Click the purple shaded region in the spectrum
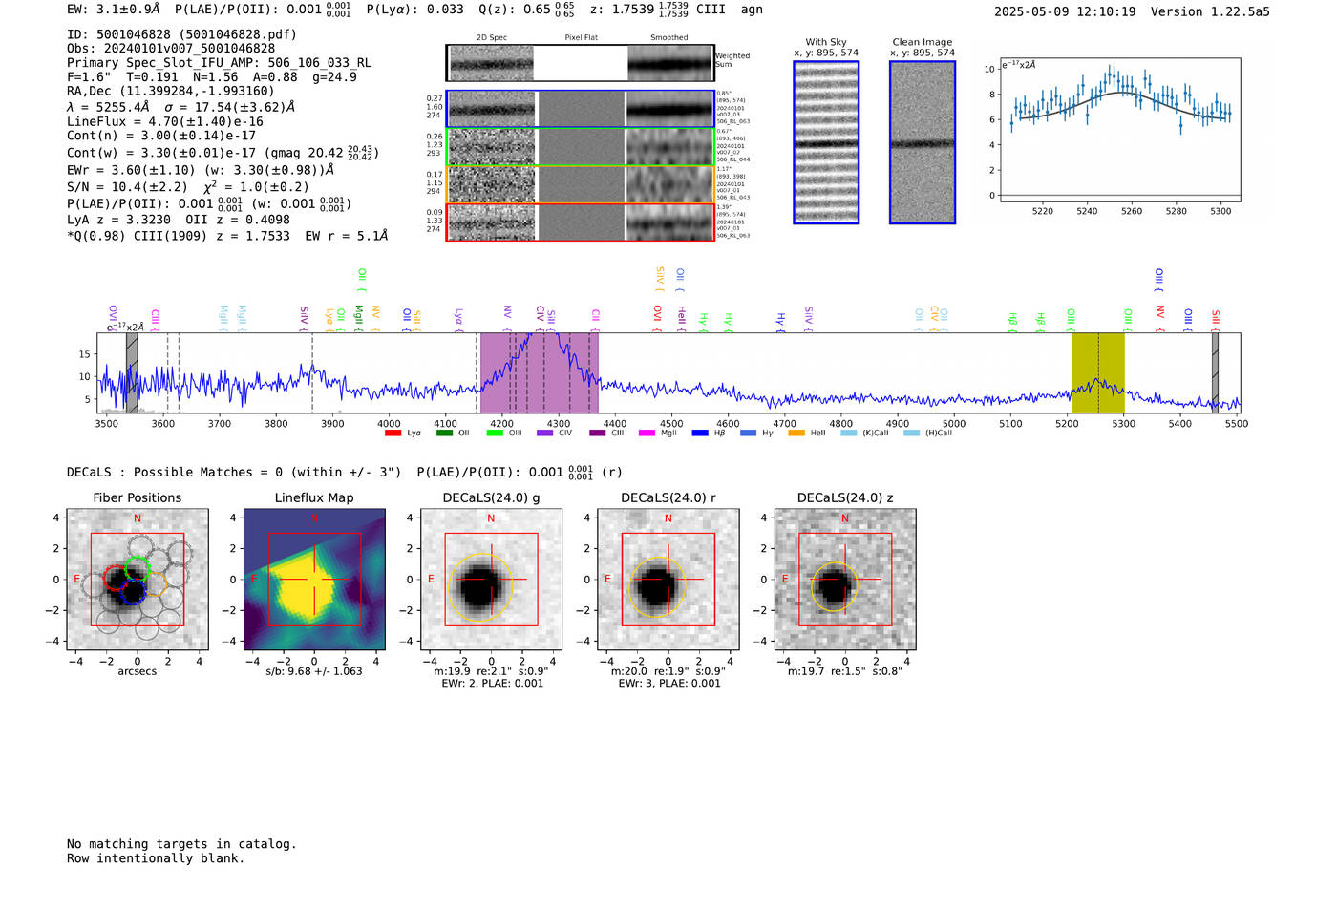Image resolution: width=1337 pixels, height=910 pixels. [539, 372]
